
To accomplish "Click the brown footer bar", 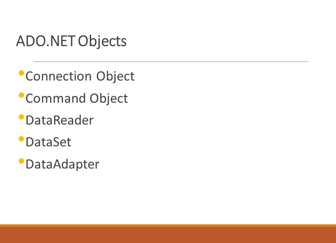I will (x=168, y=235).
